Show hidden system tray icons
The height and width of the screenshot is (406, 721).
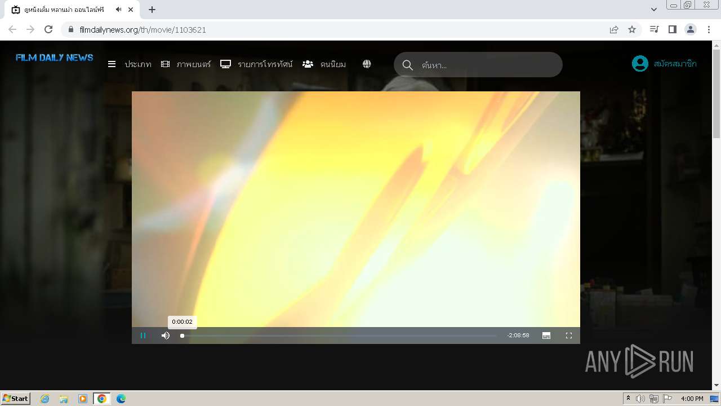tap(628, 399)
